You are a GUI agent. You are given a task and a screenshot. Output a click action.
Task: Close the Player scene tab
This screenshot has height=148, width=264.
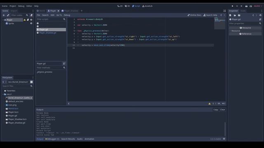tap(59, 11)
